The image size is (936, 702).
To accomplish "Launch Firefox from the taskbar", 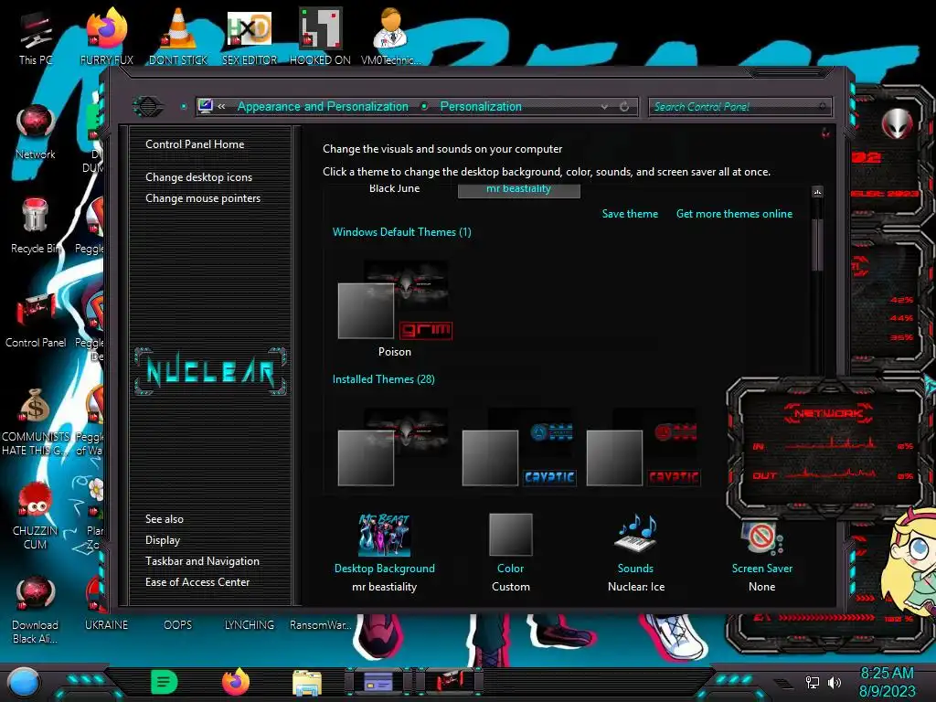I will coord(236,681).
